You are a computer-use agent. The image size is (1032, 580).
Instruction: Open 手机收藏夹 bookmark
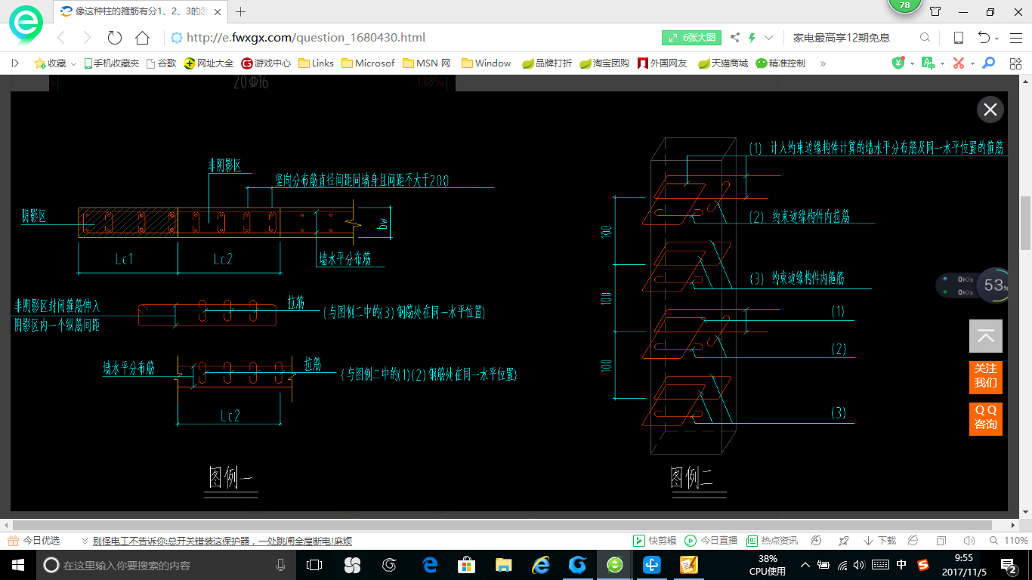point(112,63)
